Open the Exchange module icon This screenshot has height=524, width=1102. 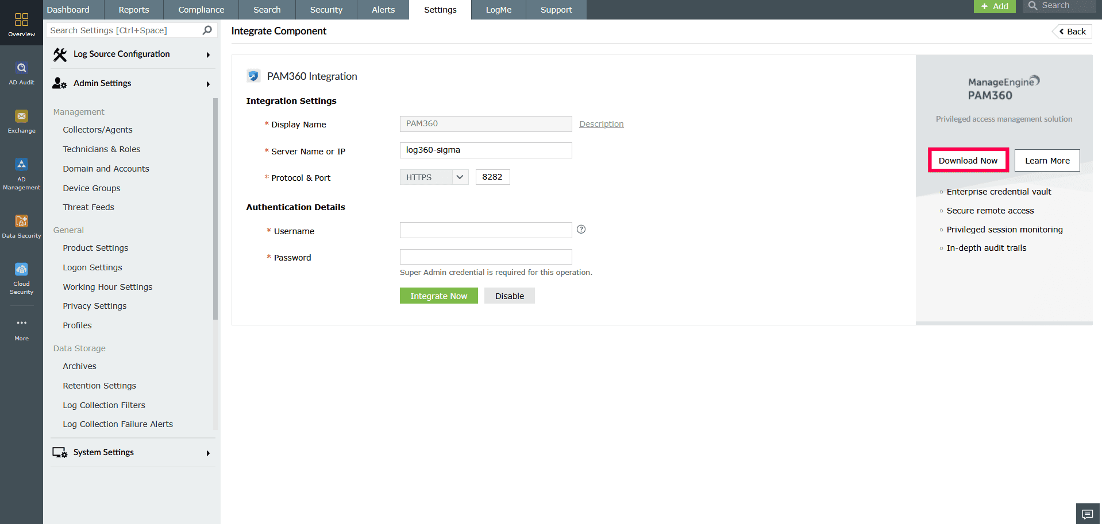[21, 116]
